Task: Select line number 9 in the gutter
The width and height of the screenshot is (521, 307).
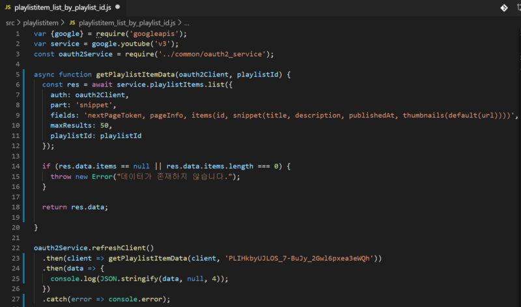Action: pyautogui.click(x=18, y=116)
